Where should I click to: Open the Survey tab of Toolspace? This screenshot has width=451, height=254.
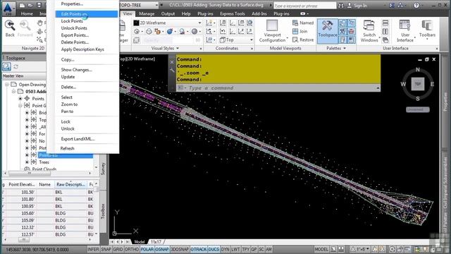[104, 169]
